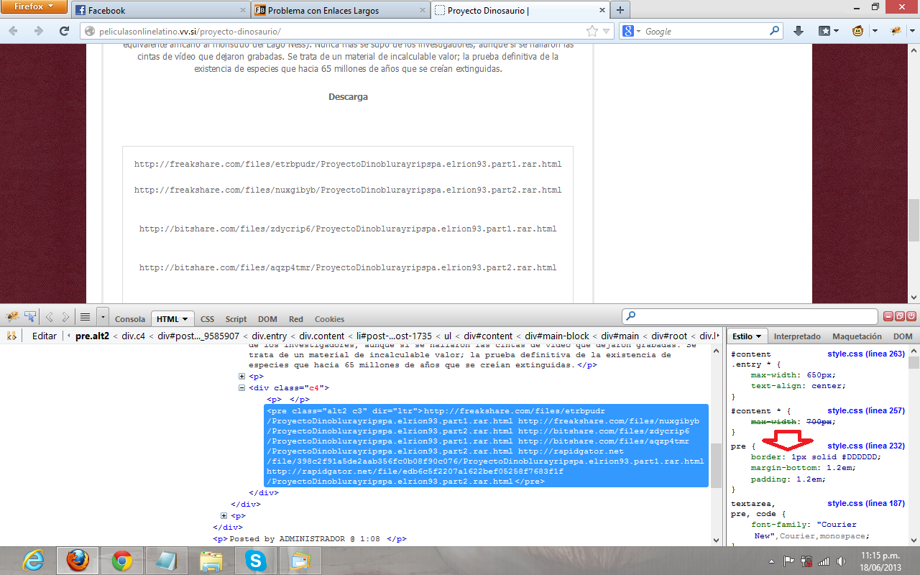This screenshot has width=920, height=575.
Task: Click Firebug icon in browser toolbar
Action: pos(896,31)
